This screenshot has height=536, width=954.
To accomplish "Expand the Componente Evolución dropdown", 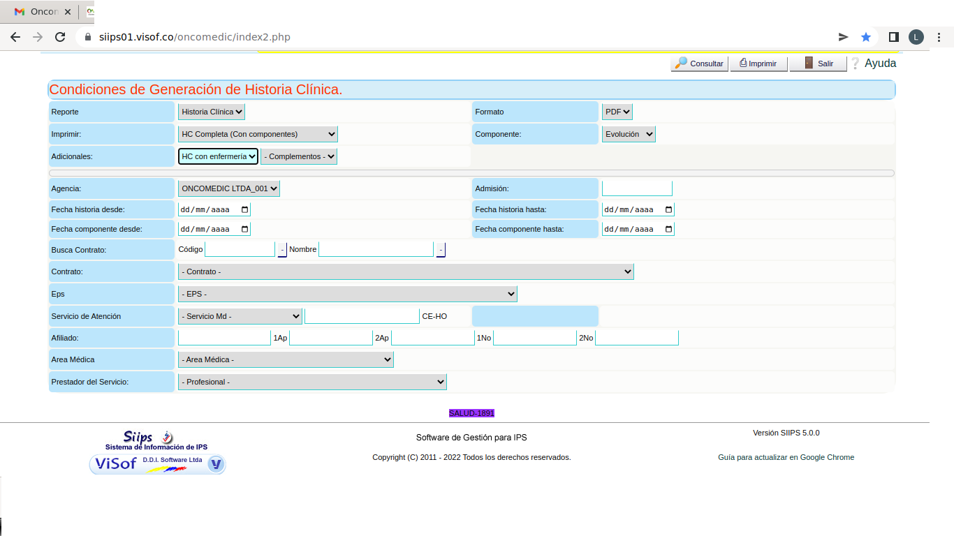I will pos(629,134).
